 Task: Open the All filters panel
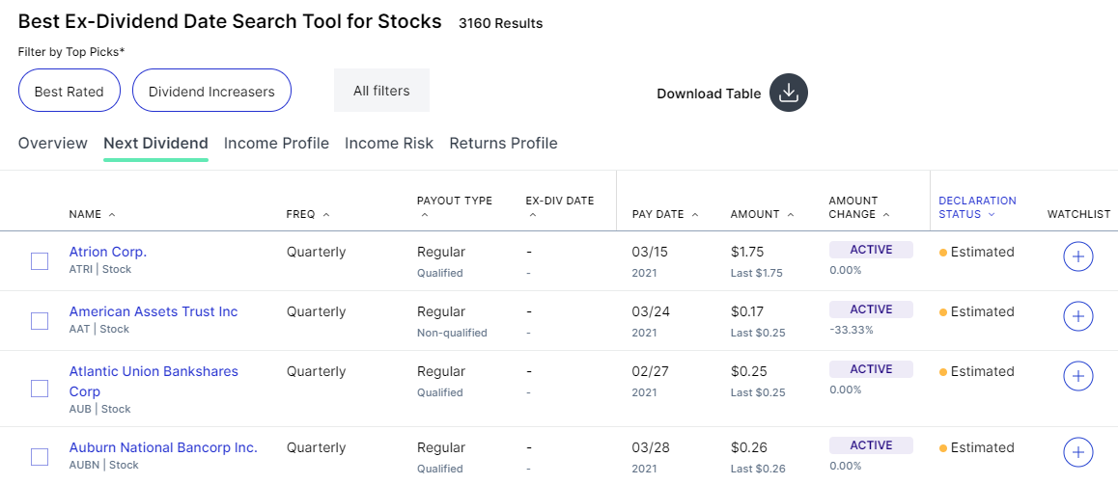tap(381, 91)
